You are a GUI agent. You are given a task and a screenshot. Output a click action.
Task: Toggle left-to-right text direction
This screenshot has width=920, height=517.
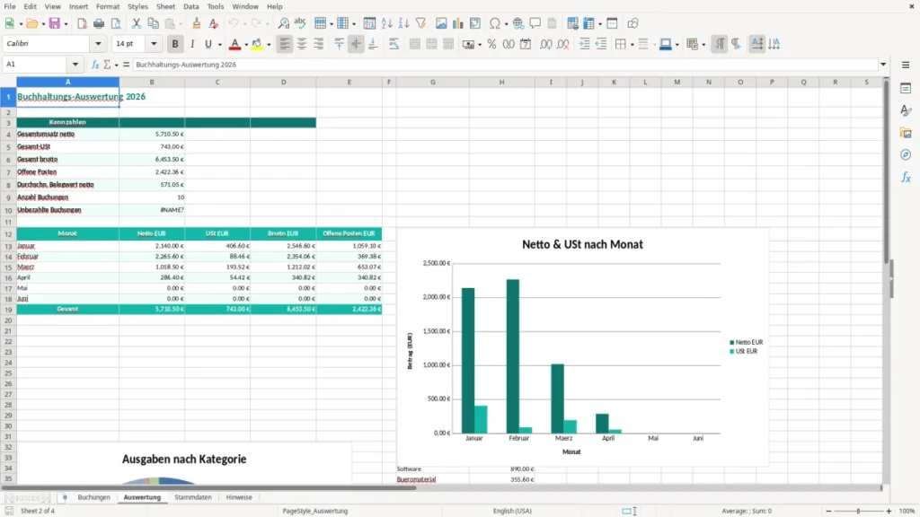click(x=720, y=44)
